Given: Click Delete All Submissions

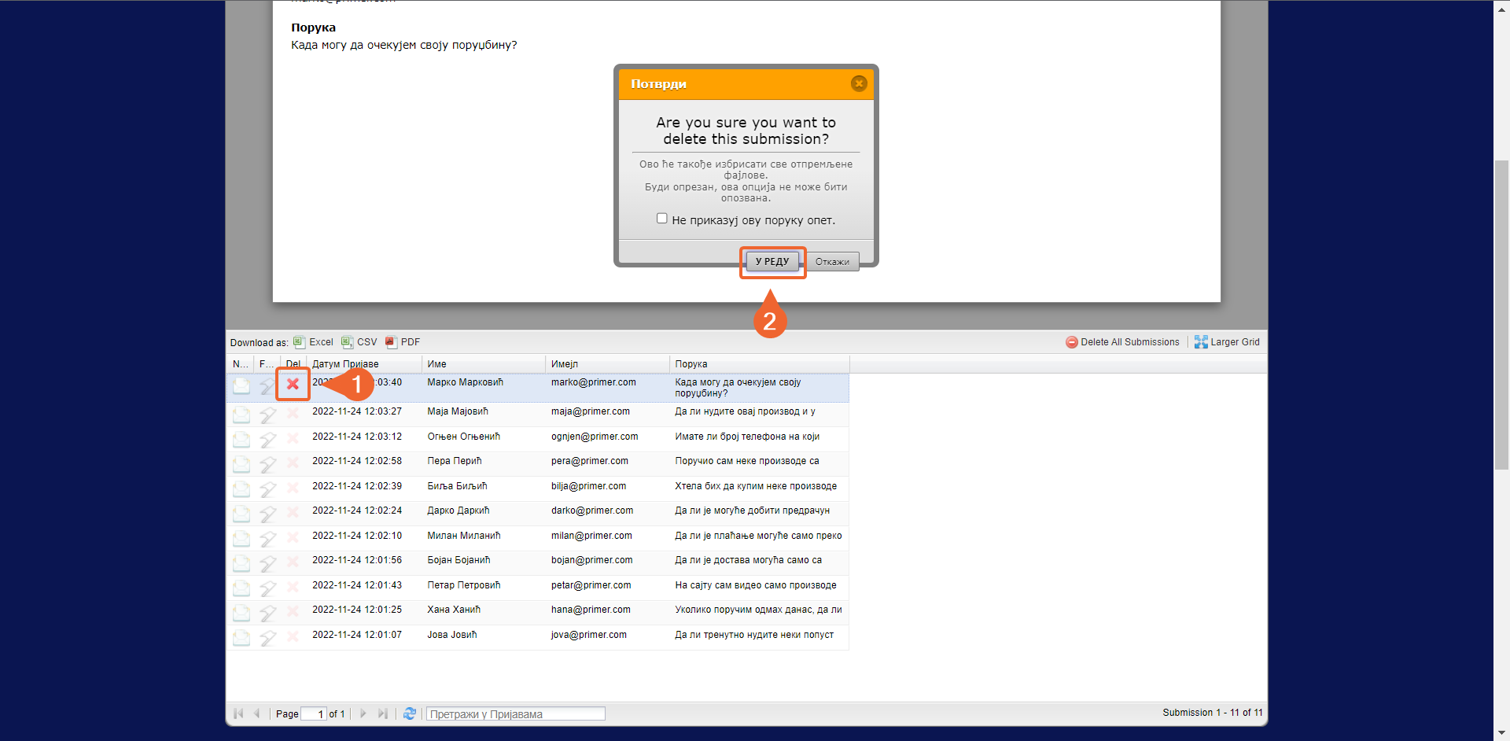Looking at the screenshot, I should pos(1122,342).
